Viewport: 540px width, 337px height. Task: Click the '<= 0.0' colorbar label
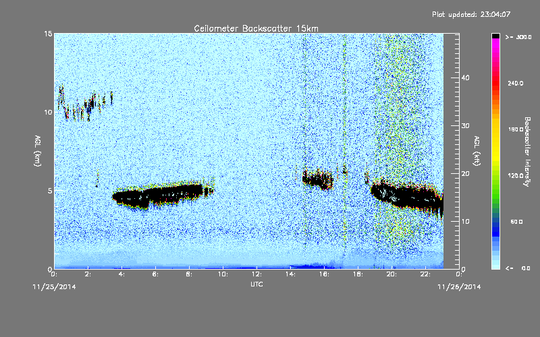coord(518,268)
